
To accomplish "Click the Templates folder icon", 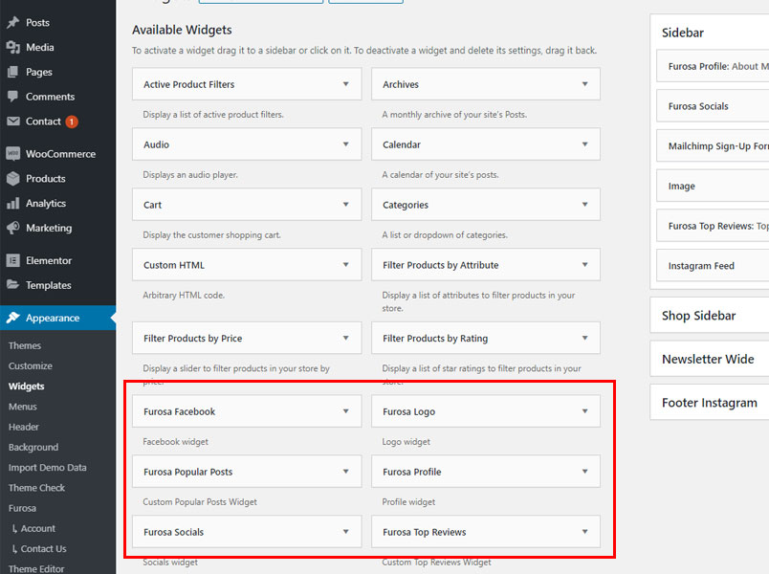I will pos(13,285).
